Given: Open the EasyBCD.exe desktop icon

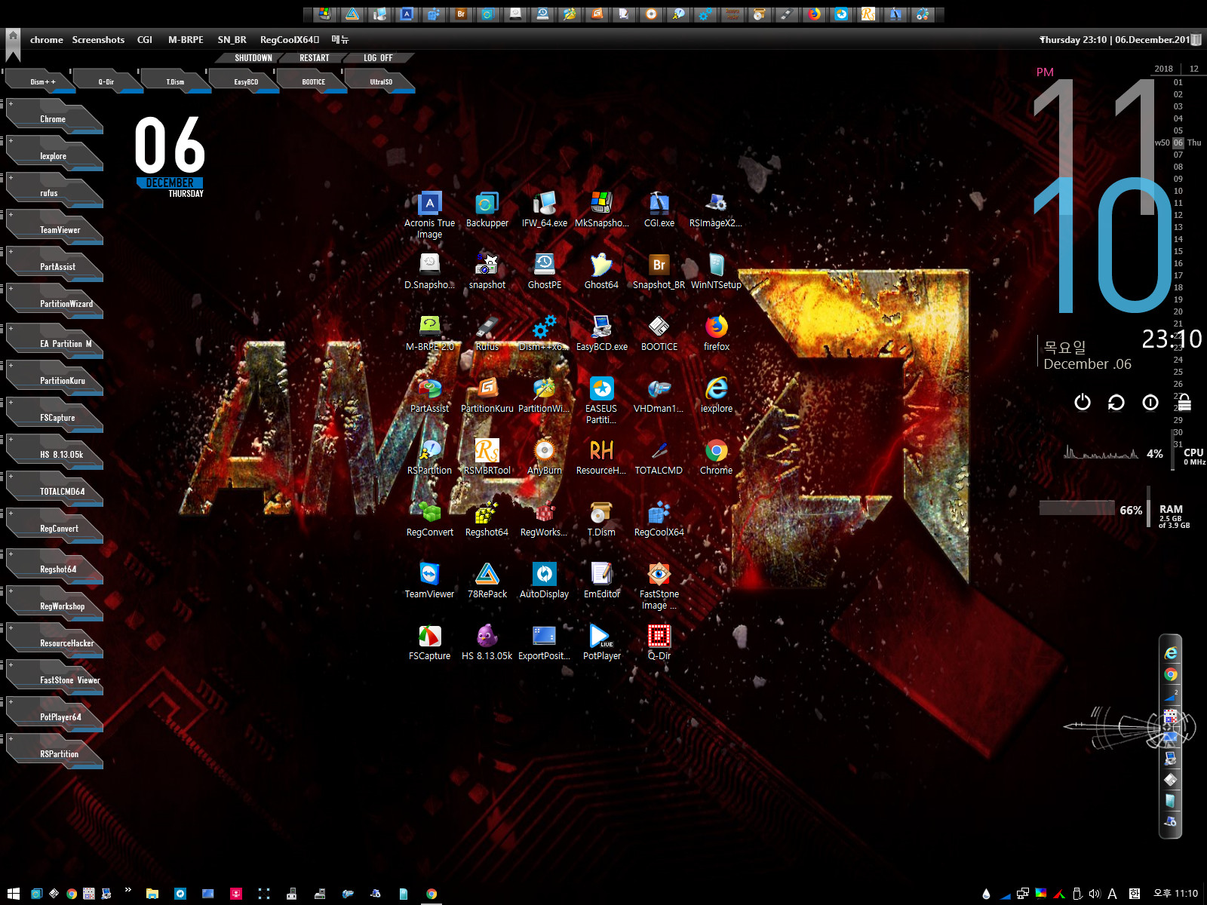Looking at the screenshot, I should (x=601, y=333).
